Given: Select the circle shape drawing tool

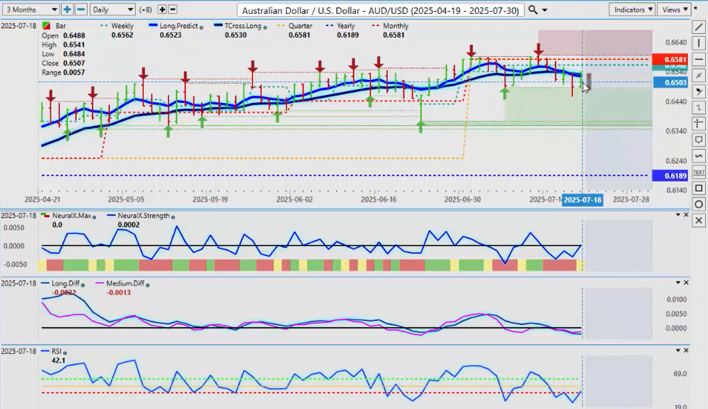Looking at the screenshot, I should [699, 204].
